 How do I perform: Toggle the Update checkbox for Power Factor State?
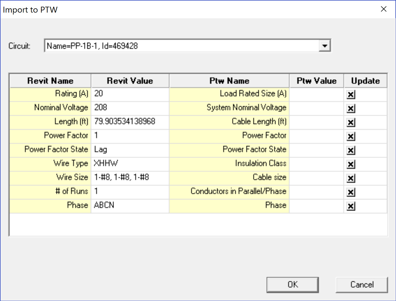351,150
